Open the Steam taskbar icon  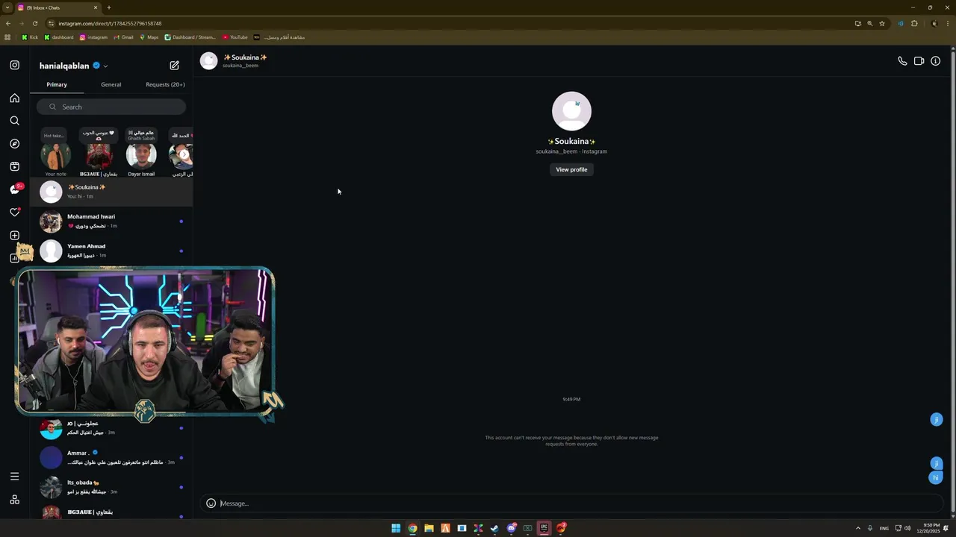494,528
